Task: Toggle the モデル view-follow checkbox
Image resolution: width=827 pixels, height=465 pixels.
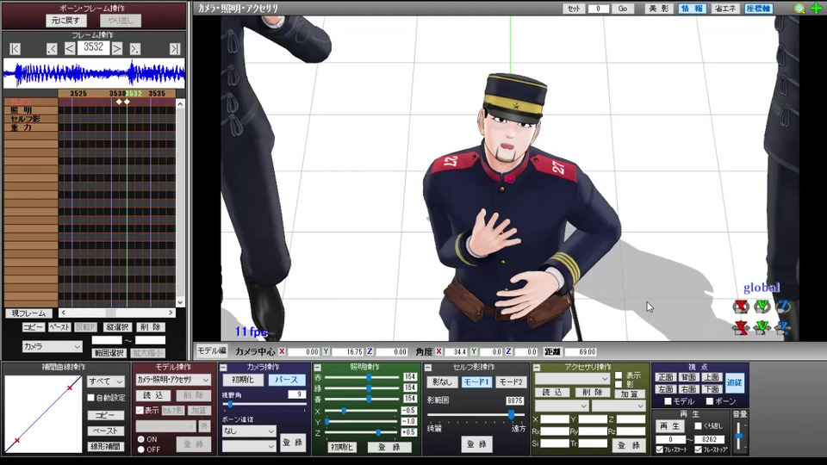Action: 668,401
